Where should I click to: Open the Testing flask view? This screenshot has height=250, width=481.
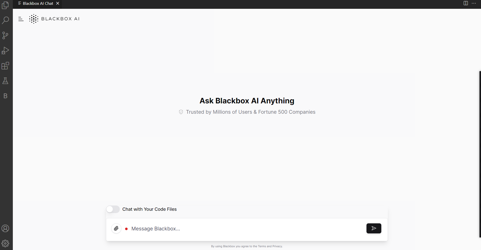5,81
